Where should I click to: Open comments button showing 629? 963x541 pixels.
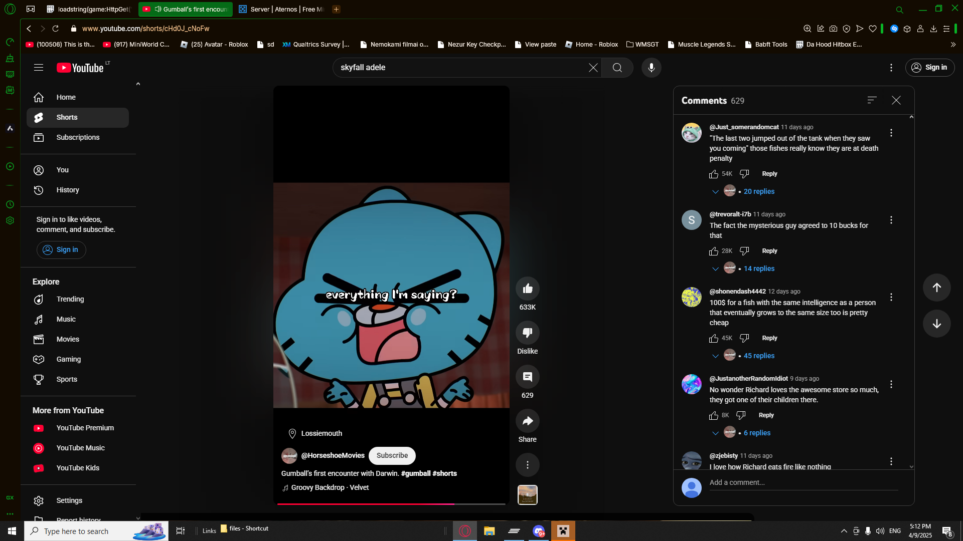point(528,377)
